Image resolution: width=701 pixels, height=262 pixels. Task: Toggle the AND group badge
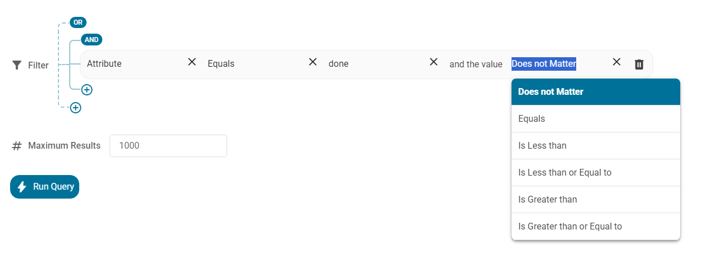pos(91,40)
